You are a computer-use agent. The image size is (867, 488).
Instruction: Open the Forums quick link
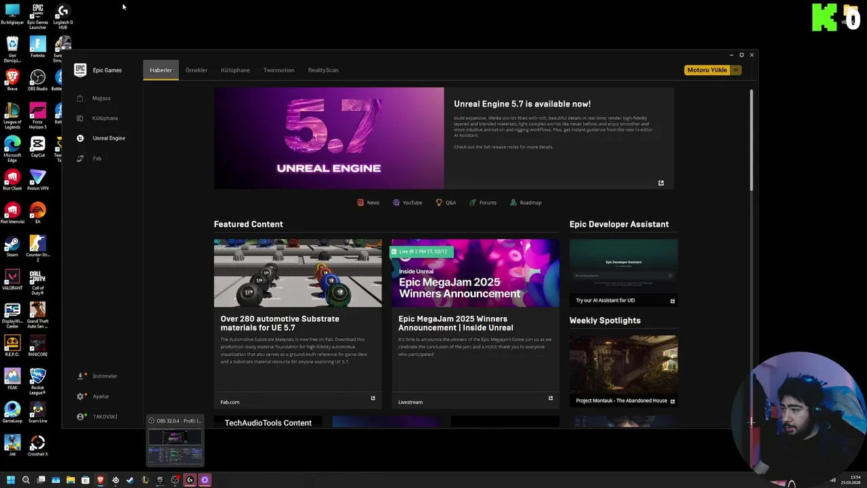pos(483,203)
